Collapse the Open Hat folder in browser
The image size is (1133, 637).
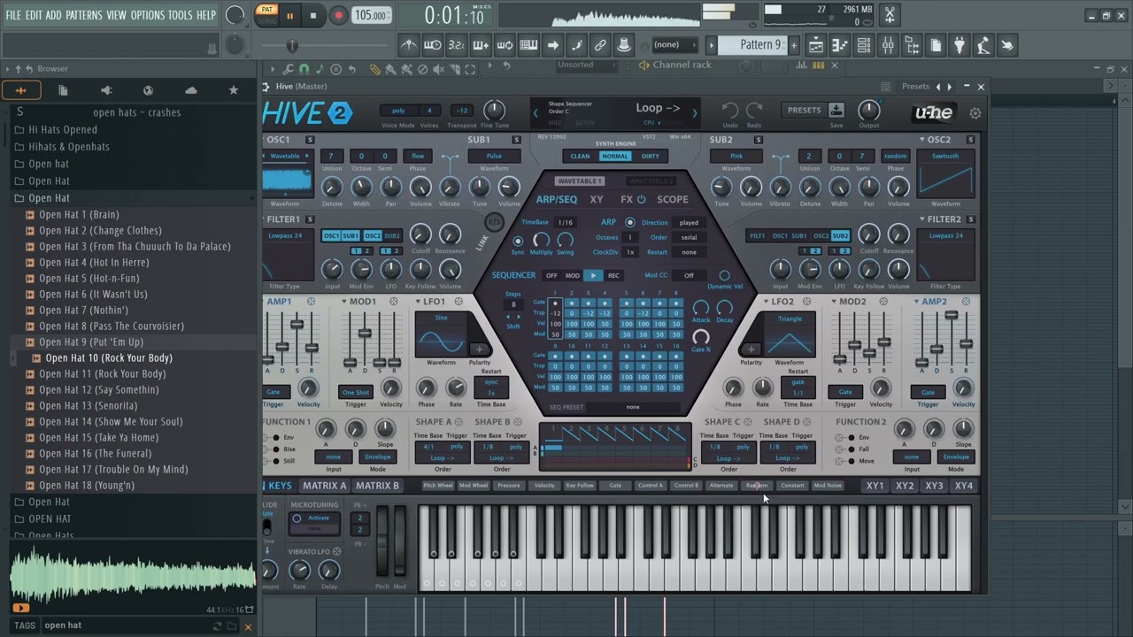tap(49, 198)
